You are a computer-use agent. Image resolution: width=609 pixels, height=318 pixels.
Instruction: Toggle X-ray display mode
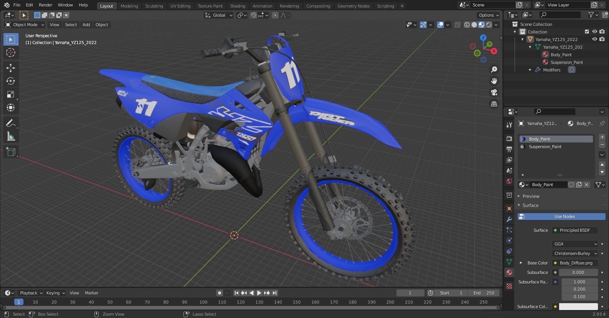(458, 25)
